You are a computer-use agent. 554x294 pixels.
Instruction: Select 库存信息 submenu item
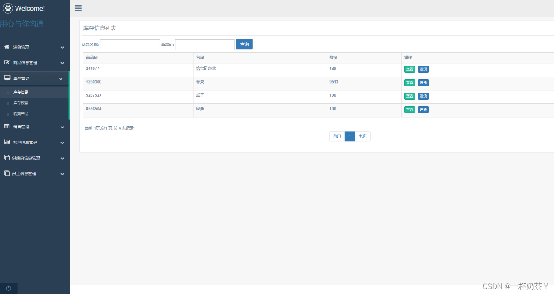click(21, 92)
